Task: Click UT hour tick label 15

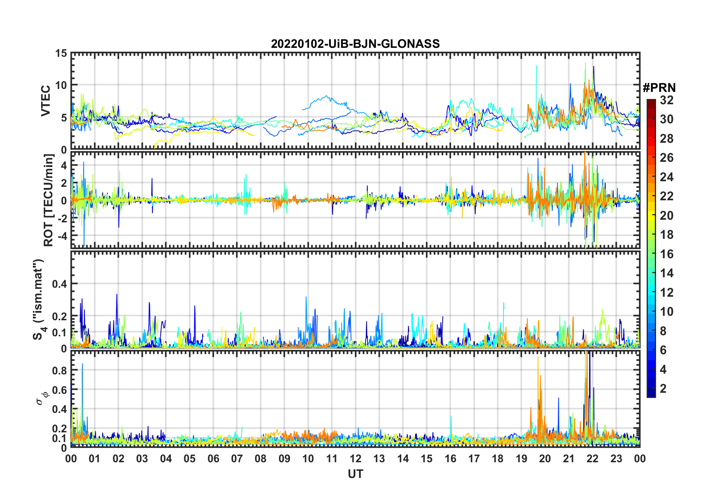Action: 427,459
